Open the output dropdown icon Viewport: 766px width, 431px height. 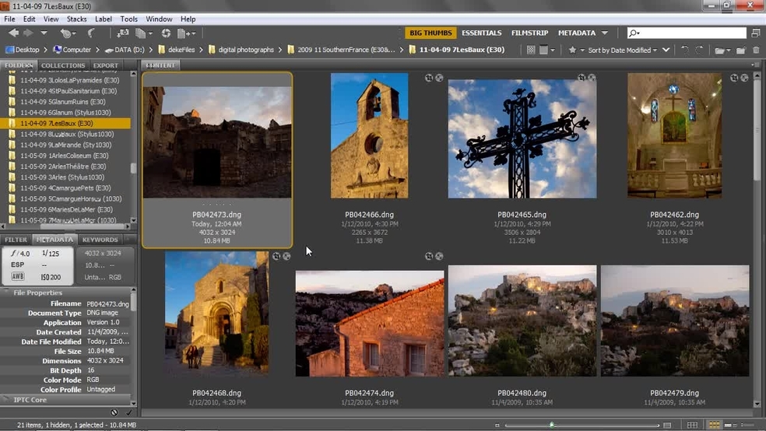(x=187, y=33)
